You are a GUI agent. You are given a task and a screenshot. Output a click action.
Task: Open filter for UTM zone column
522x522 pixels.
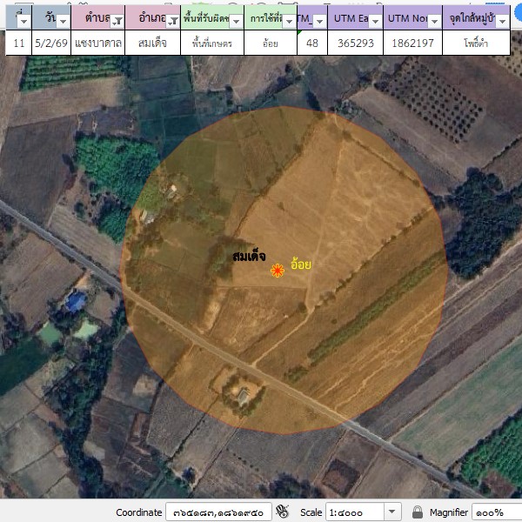319,21
